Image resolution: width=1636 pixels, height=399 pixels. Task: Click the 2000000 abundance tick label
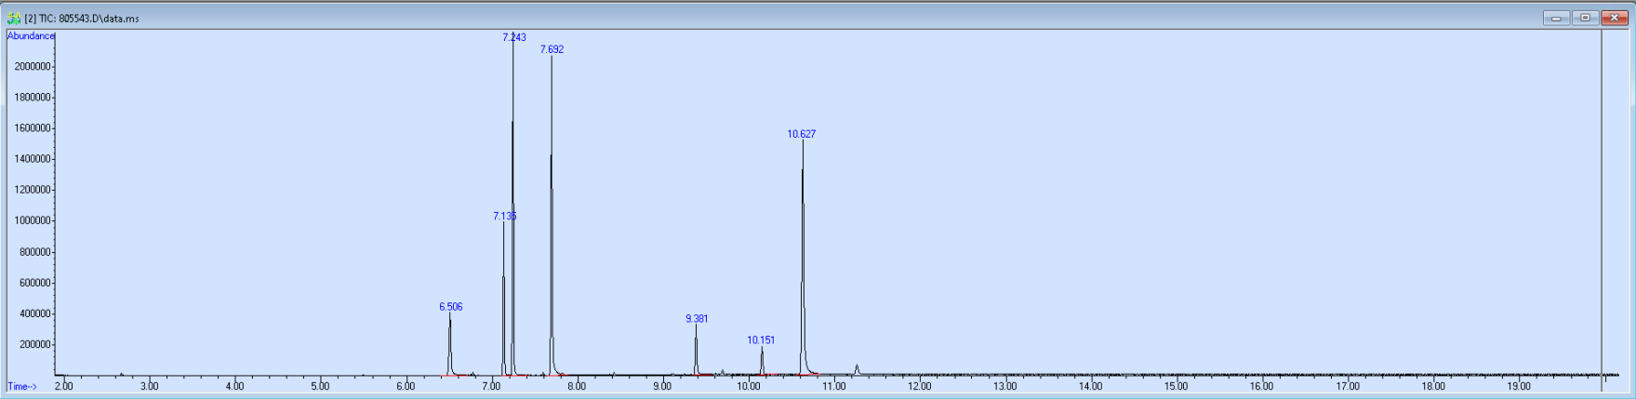click(33, 67)
